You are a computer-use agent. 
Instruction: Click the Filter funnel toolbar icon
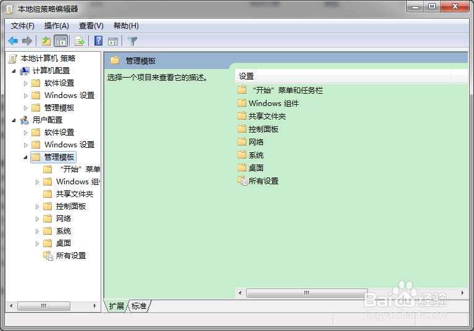133,41
